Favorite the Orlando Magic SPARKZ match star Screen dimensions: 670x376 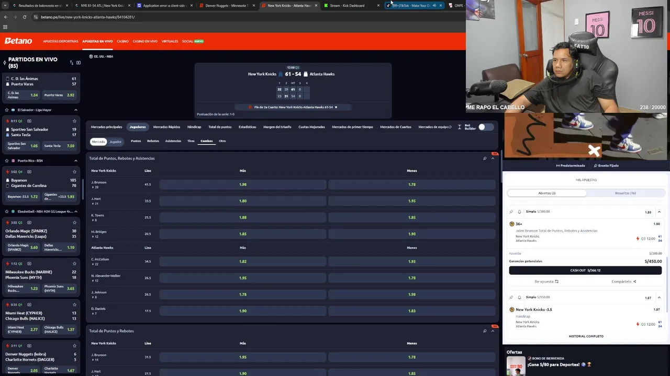point(74,222)
